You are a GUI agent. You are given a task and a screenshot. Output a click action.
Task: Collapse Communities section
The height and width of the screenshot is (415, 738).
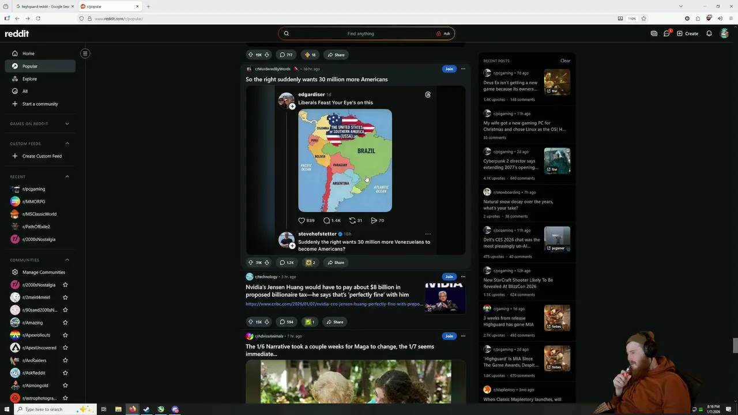[67, 260]
